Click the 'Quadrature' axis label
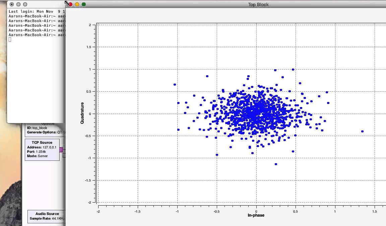The image size is (386, 226). tap(82, 113)
